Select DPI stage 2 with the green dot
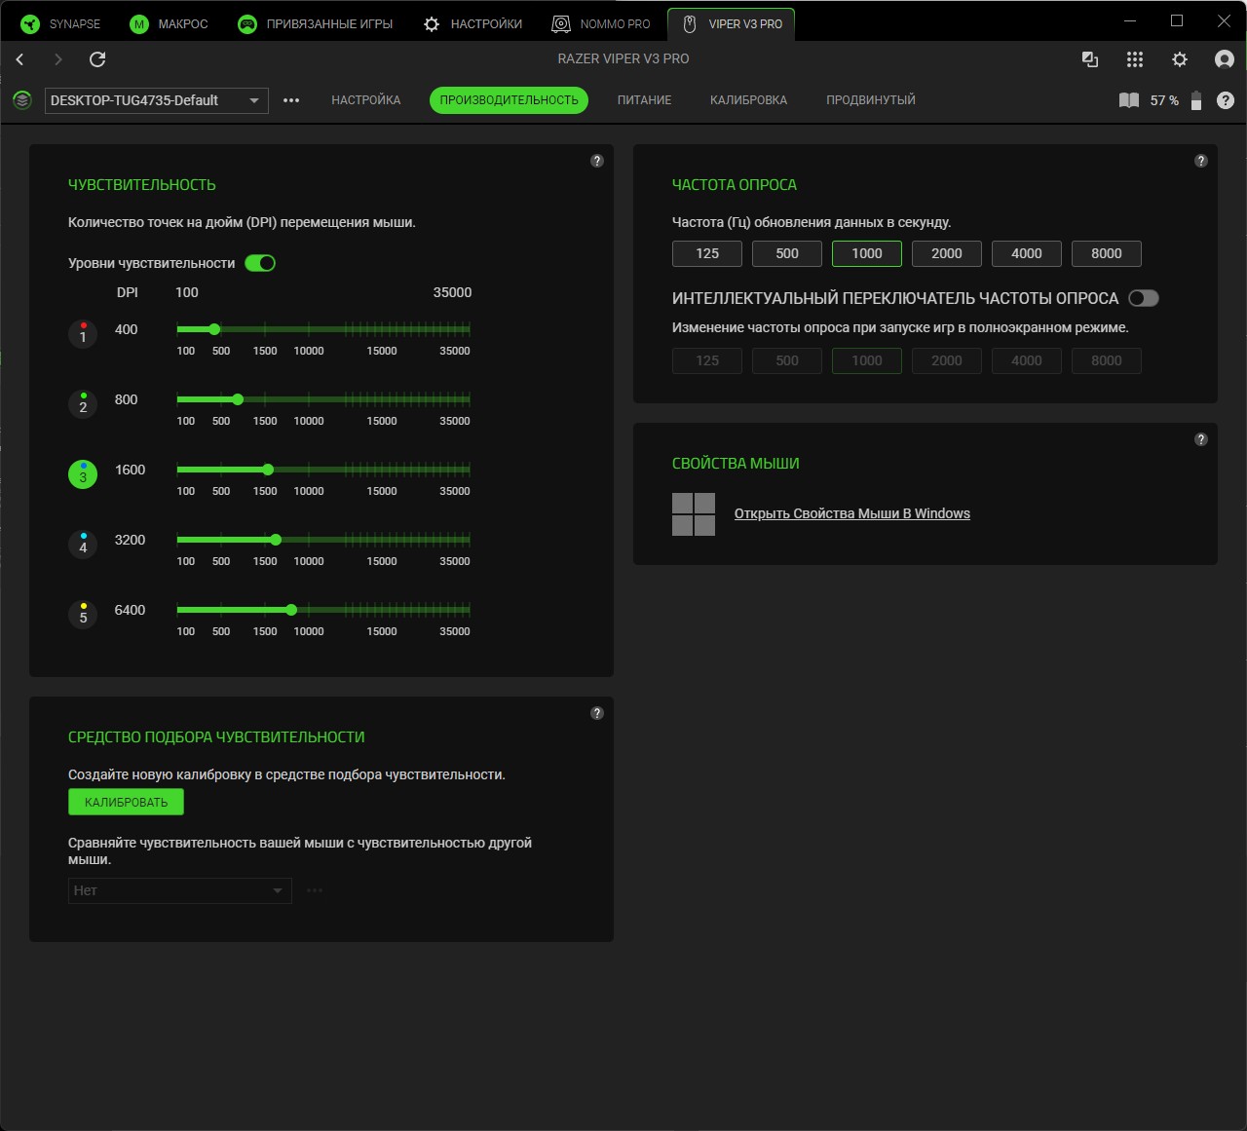 point(83,404)
